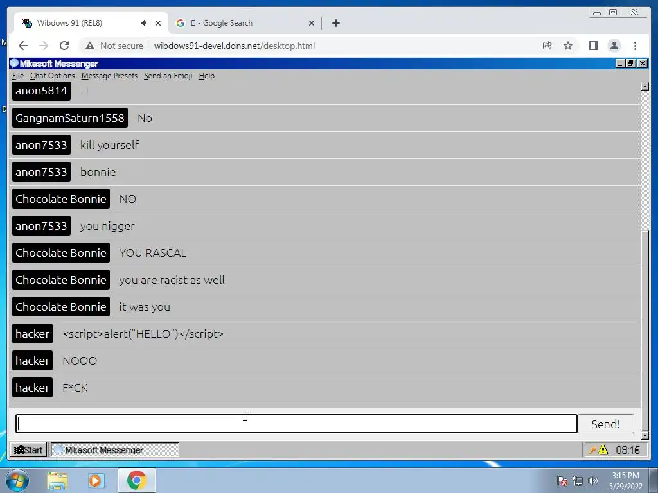Click the Action Center flag tray icon
Viewport: 658px width, 493px height.
(x=562, y=481)
